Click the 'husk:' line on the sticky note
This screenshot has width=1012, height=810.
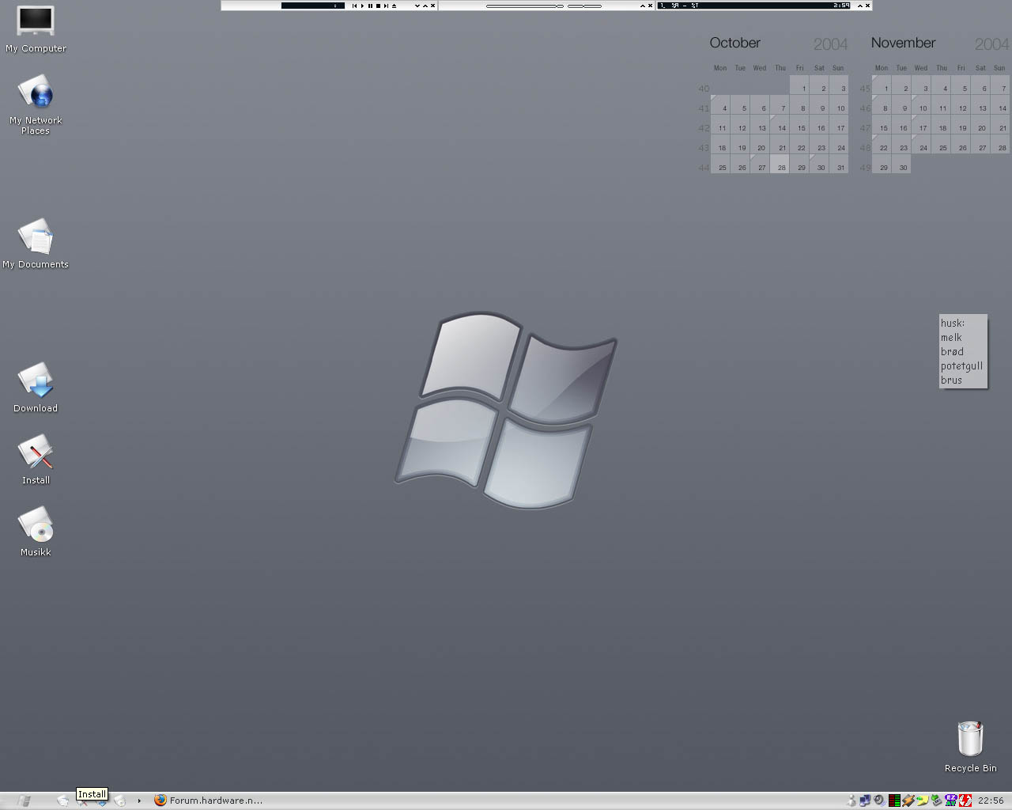[x=953, y=323]
